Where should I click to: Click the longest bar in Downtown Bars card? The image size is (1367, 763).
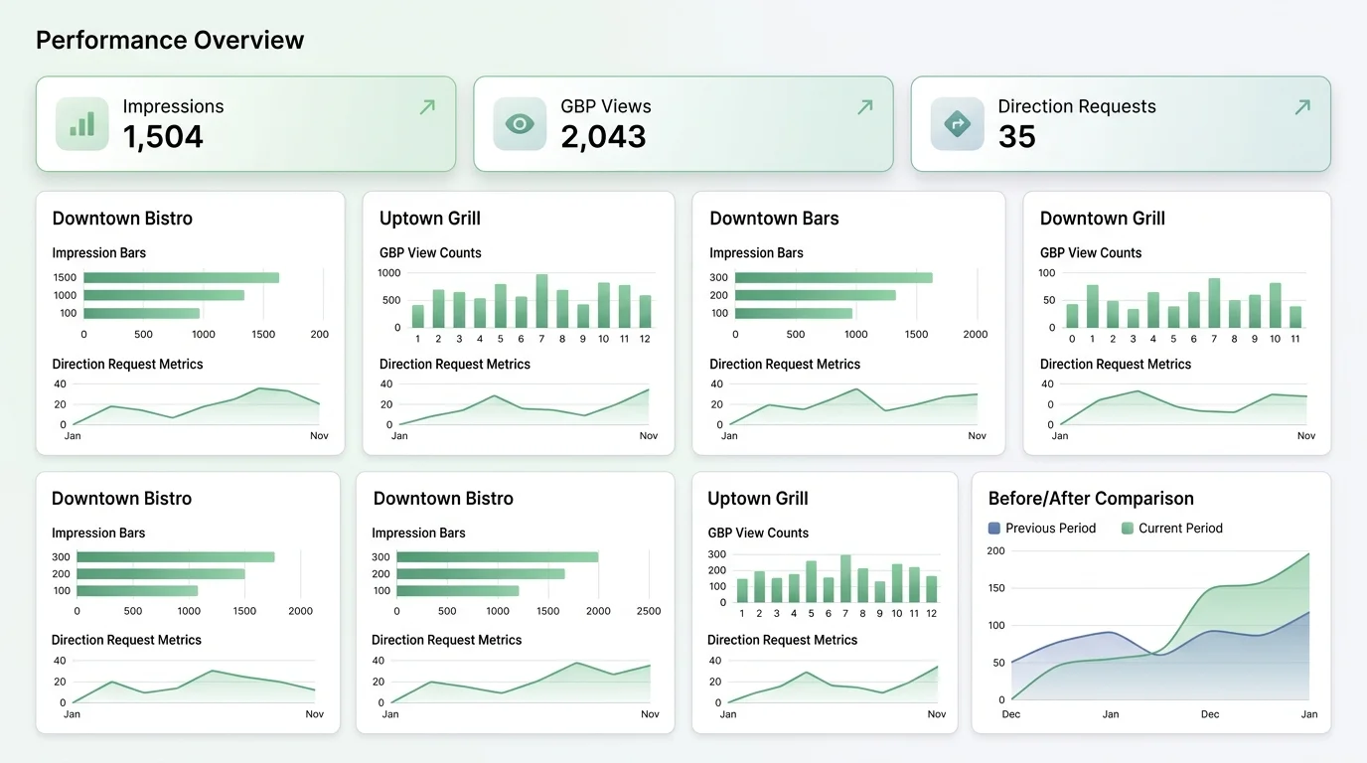[x=834, y=277]
